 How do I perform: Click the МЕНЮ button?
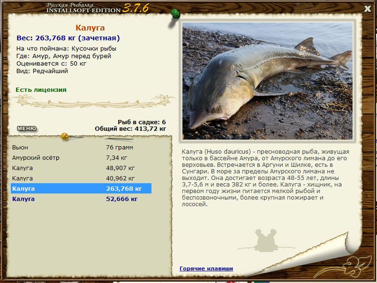[27, 129]
